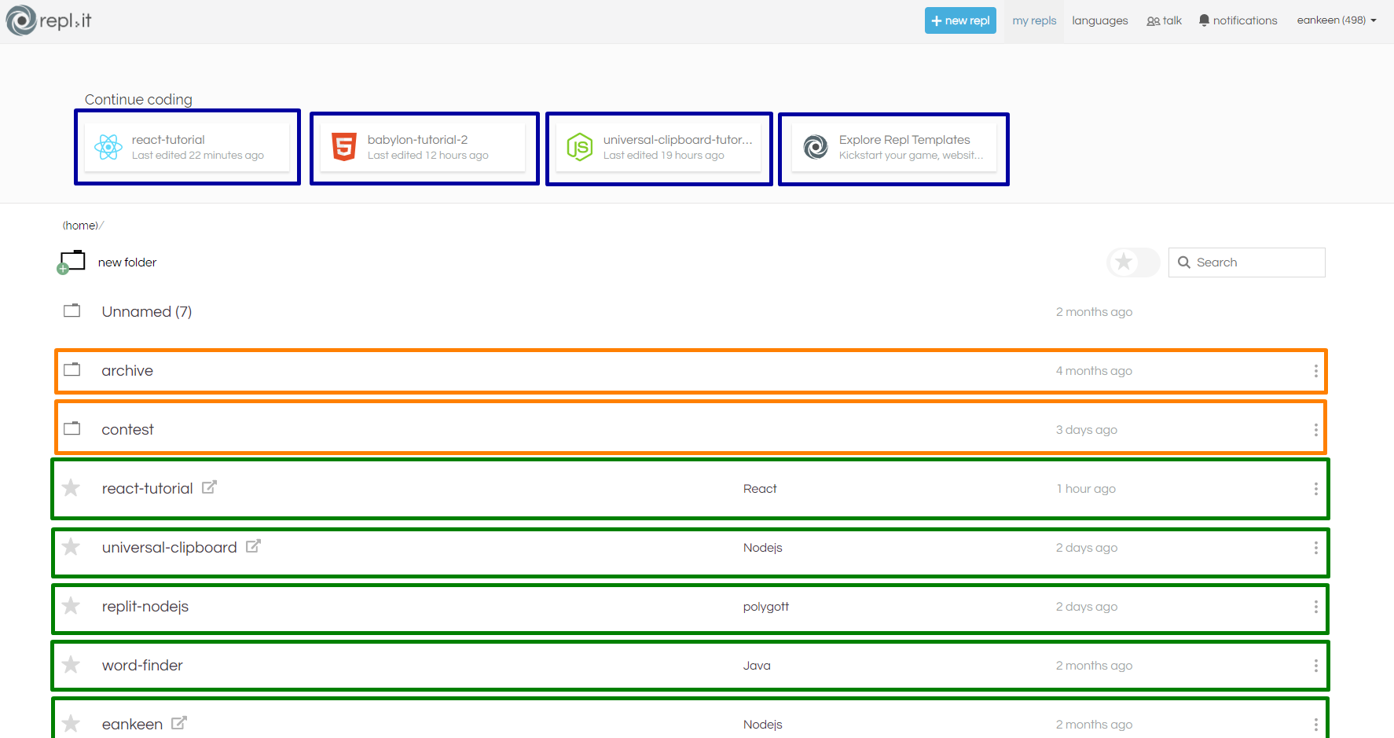Screen dimensions: 1394x738
Task: Open options menu for archive folder
Action: tap(1315, 371)
